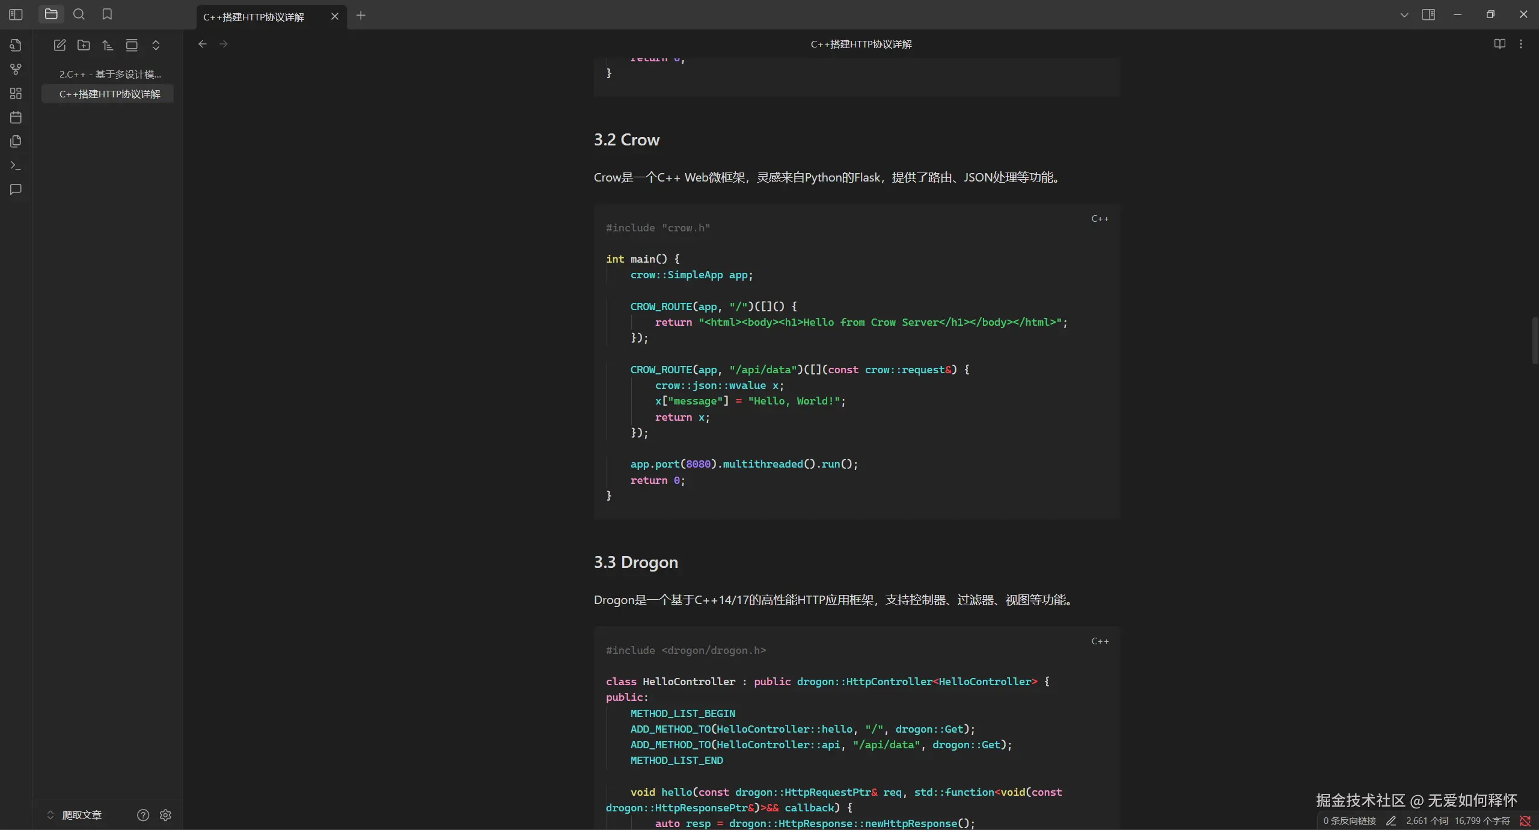Open the quick switcher ribbon icon
This screenshot has height=830, width=1539.
pos(16,45)
